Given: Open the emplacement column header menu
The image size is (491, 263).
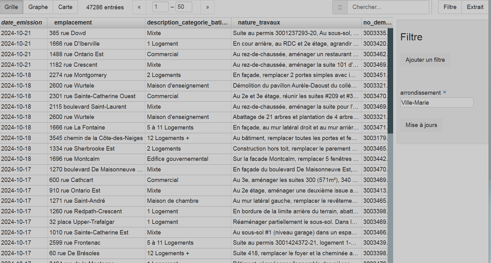Looking at the screenshot, I should (x=73, y=23).
